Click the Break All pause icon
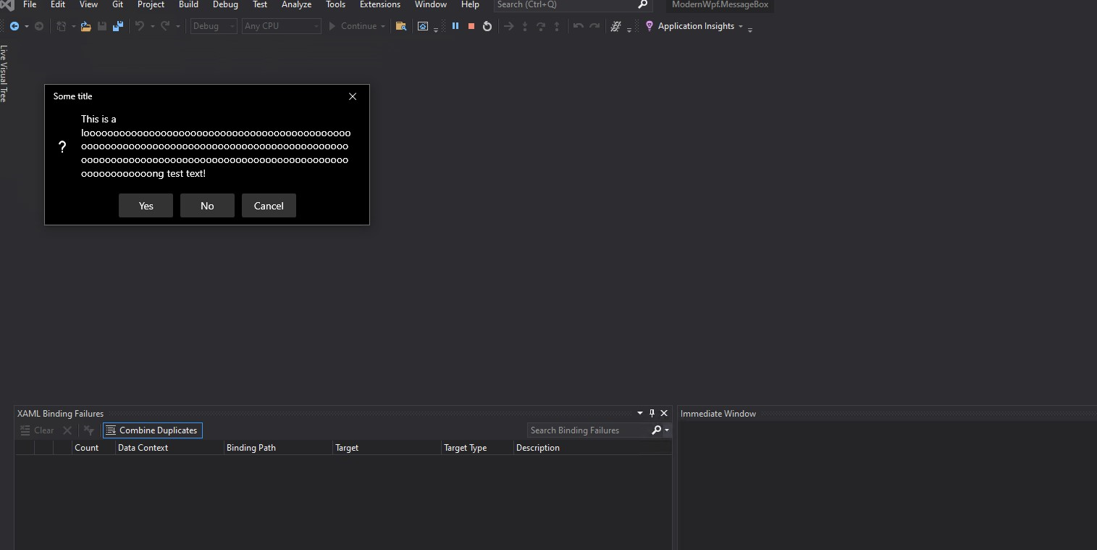1097x550 pixels. point(455,26)
